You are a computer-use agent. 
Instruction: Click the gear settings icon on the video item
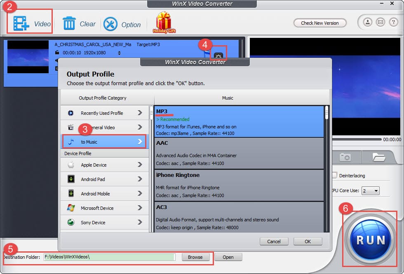point(218,56)
